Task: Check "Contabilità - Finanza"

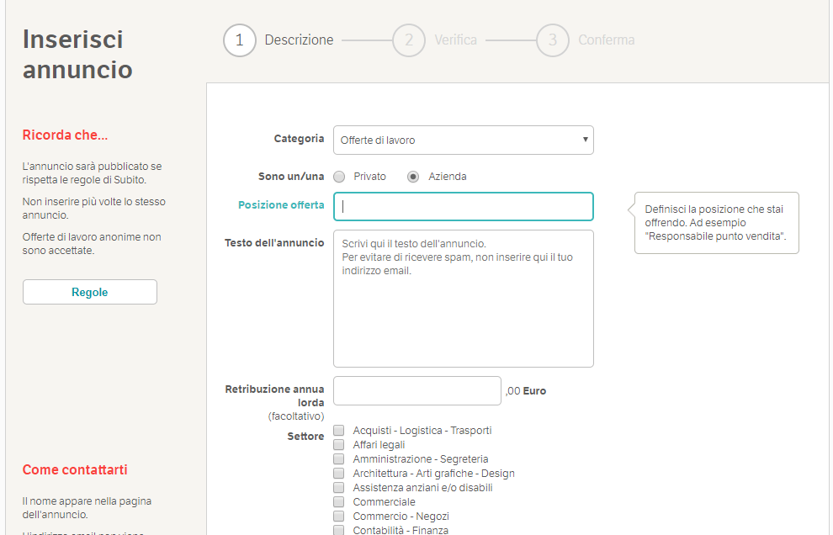Action: click(339, 530)
